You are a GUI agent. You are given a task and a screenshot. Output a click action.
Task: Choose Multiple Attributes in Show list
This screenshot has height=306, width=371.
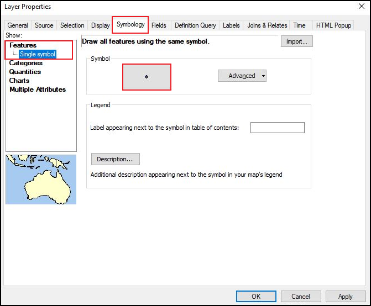38,89
